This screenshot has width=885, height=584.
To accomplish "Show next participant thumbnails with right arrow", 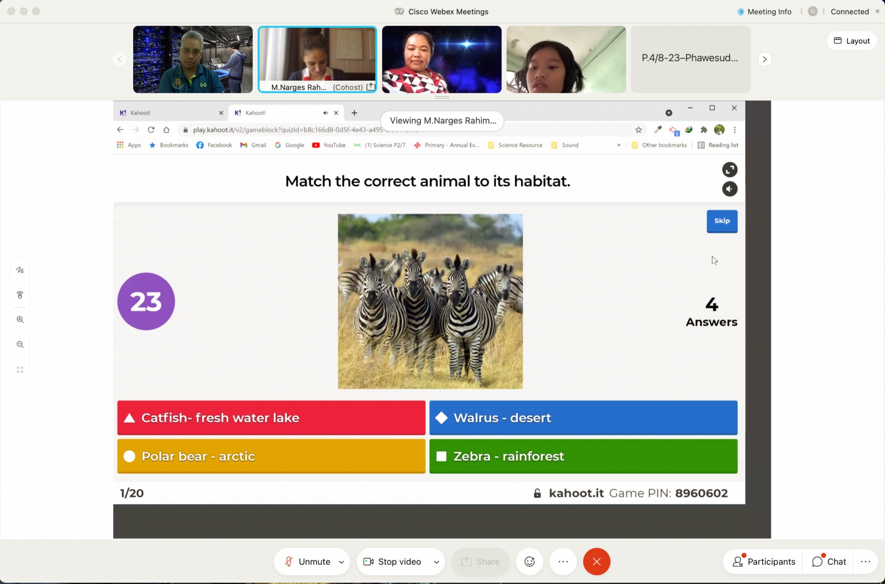I will [764, 59].
